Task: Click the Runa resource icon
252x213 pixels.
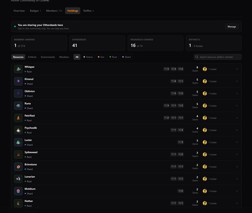Action: tap(18, 106)
